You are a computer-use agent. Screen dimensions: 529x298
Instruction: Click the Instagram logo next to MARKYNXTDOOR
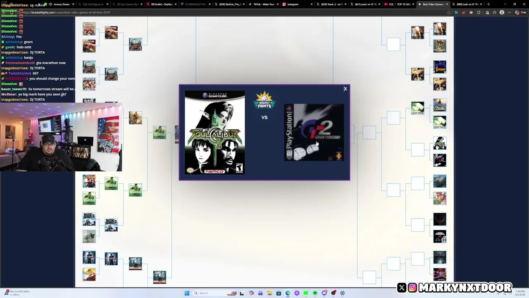coord(412,287)
